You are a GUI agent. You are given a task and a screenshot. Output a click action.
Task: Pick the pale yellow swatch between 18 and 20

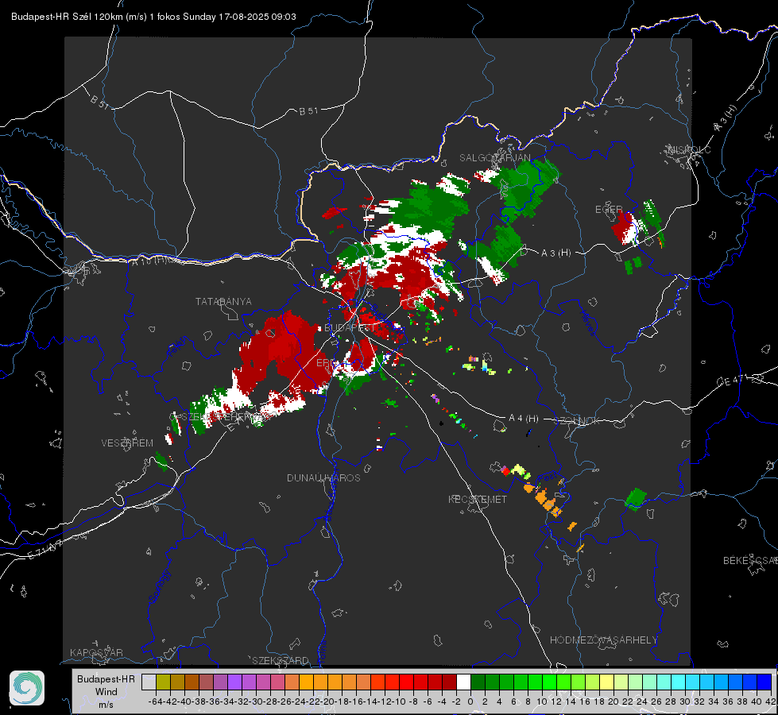pyautogui.click(x=607, y=682)
